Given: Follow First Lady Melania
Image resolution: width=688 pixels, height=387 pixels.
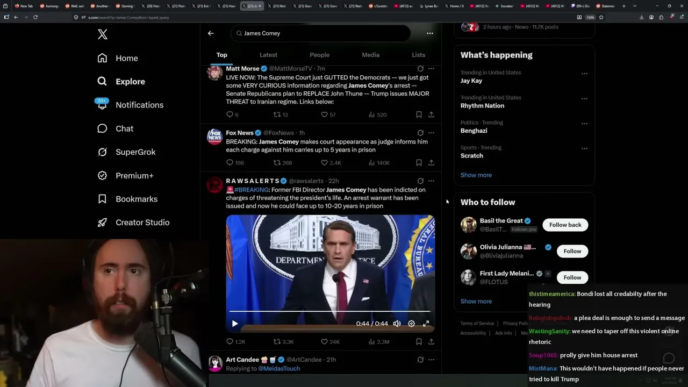Looking at the screenshot, I should (x=572, y=277).
